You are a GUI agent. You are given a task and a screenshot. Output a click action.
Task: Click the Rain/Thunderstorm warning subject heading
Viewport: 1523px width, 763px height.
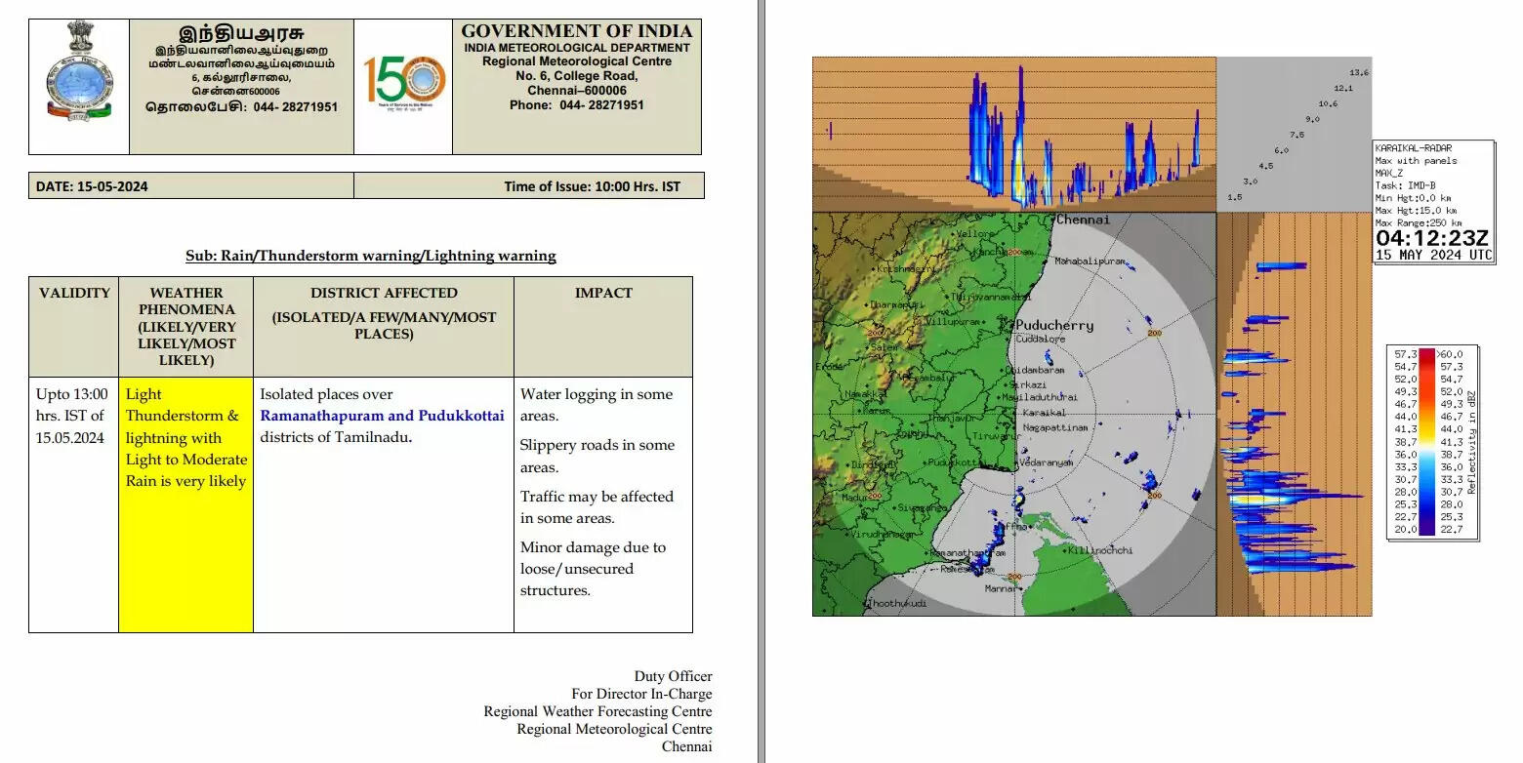point(371,256)
